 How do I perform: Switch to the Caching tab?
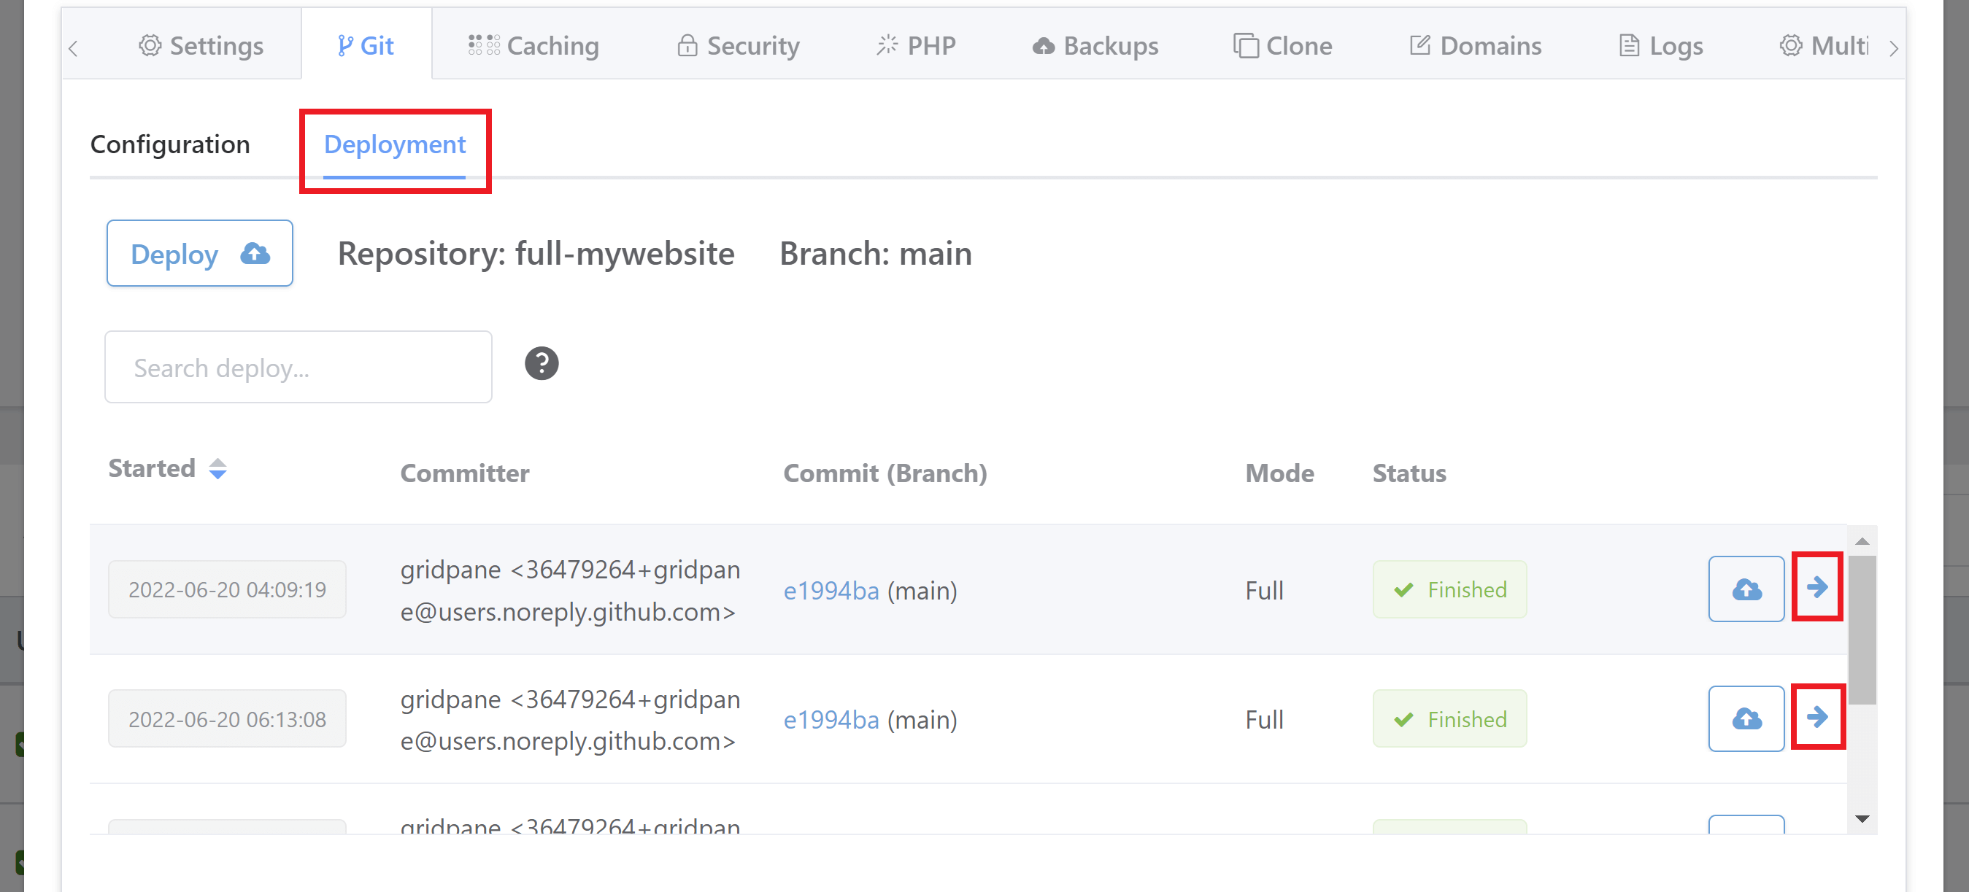coord(533,46)
